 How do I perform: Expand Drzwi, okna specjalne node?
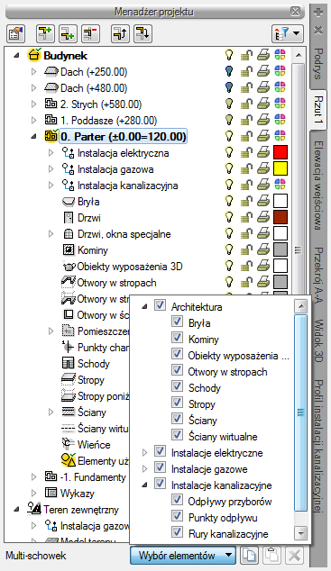(51, 234)
